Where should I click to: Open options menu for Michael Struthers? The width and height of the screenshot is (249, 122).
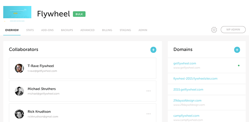tap(149, 91)
